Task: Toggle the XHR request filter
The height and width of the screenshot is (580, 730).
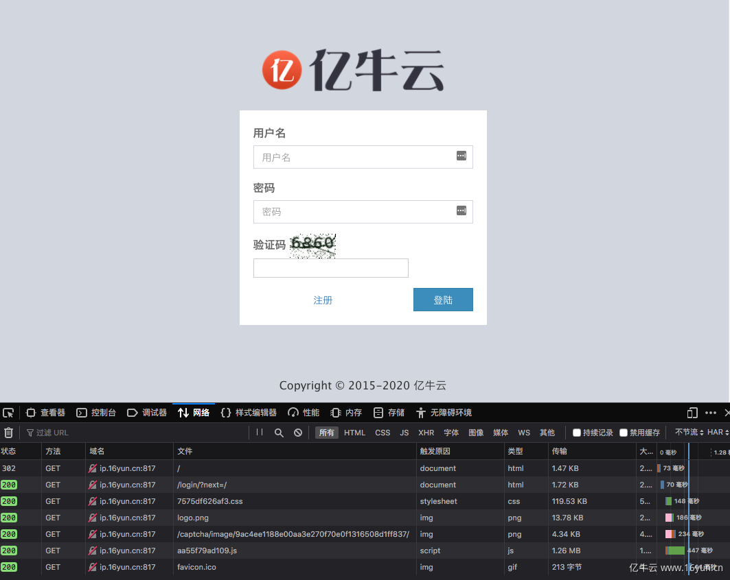Action: [x=426, y=433]
